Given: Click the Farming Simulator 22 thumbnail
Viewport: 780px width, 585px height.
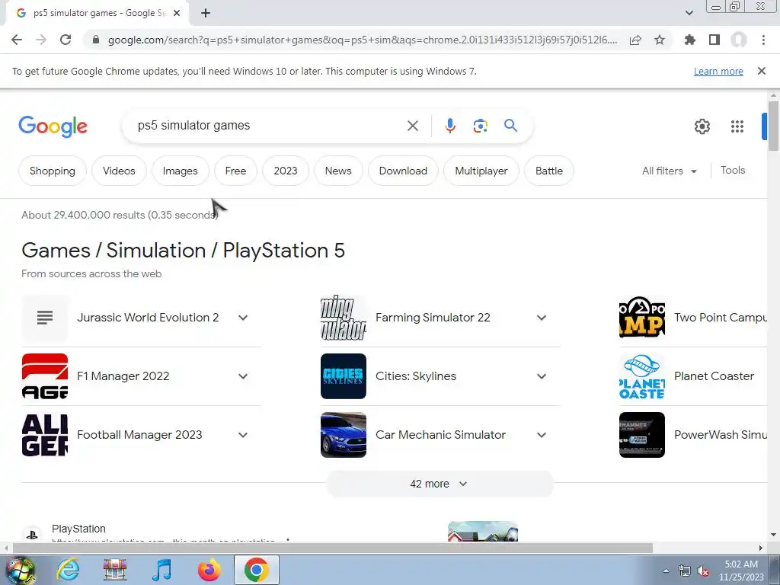Looking at the screenshot, I should [344, 318].
